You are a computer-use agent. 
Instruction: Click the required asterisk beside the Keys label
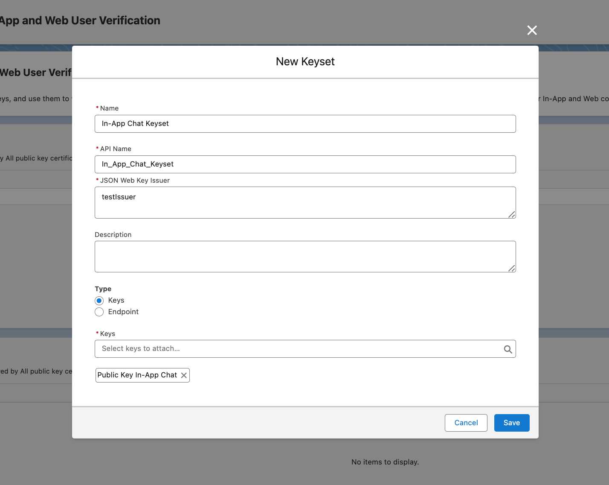tap(97, 333)
